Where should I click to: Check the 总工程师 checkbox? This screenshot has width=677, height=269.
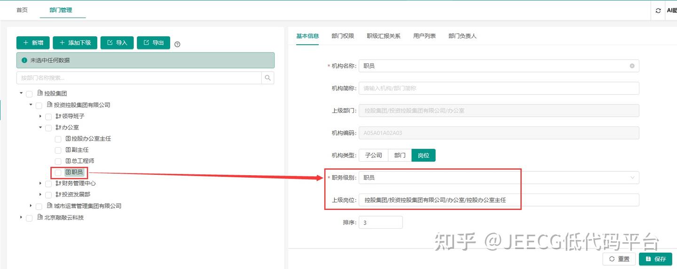58,162
